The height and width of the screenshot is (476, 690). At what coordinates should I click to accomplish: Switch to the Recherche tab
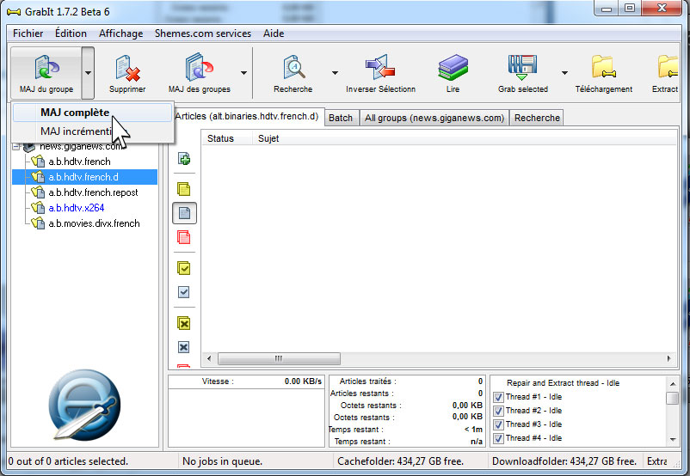(537, 118)
